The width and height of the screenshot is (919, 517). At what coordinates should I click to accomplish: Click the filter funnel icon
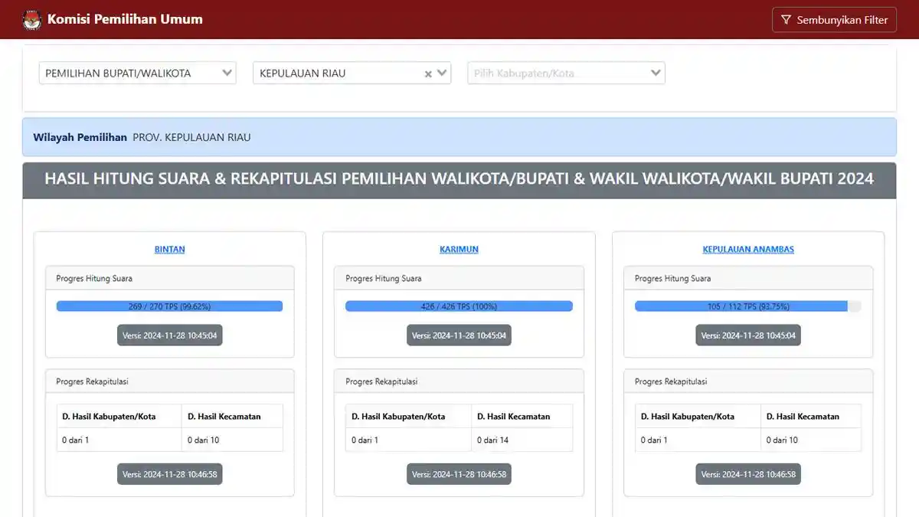pyautogui.click(x=786, y=20)
